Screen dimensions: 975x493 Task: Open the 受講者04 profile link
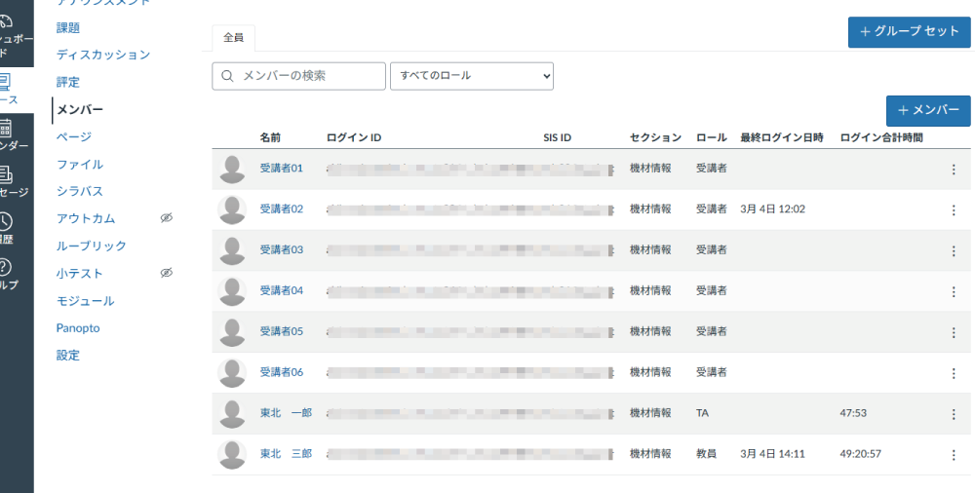(x=282, y=290)
